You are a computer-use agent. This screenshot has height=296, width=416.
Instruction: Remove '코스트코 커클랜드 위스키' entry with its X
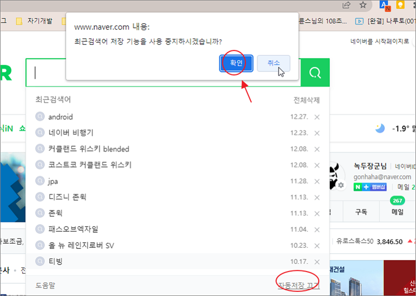[x=317, y=165]
